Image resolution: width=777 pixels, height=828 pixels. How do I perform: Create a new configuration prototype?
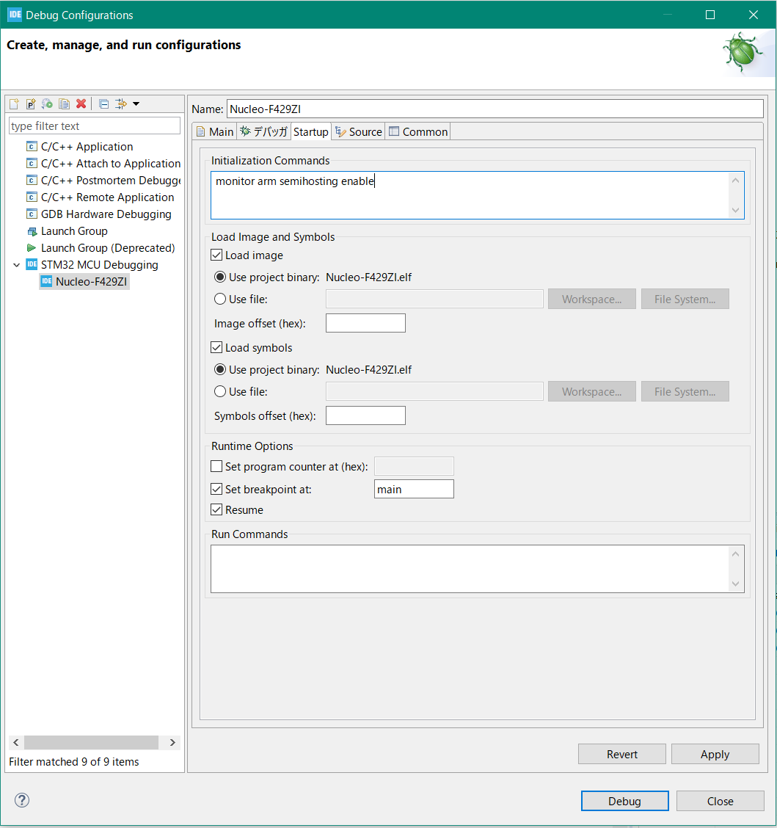tap(30, 103)
